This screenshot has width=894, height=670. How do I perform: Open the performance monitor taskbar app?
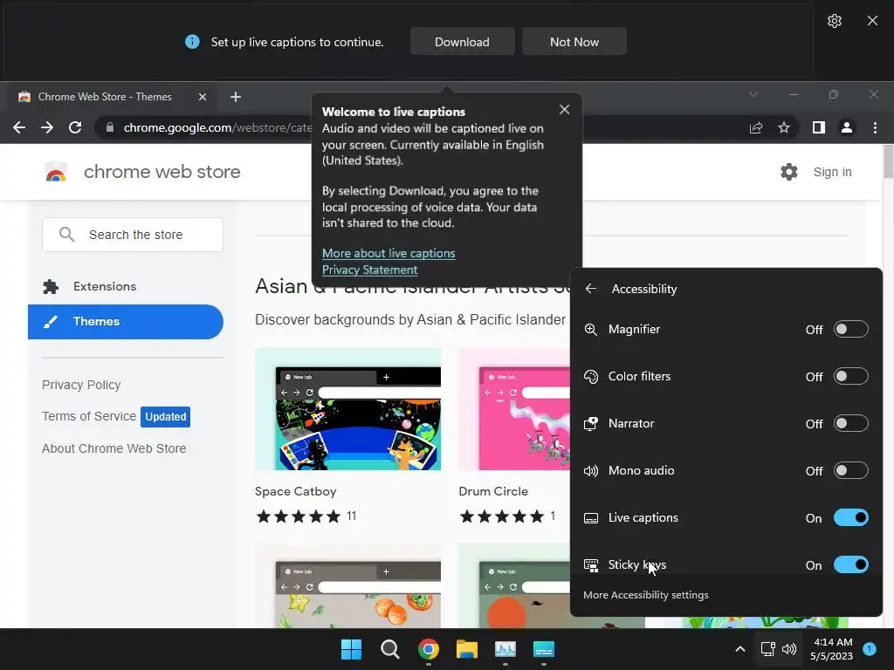click(505, 649)
